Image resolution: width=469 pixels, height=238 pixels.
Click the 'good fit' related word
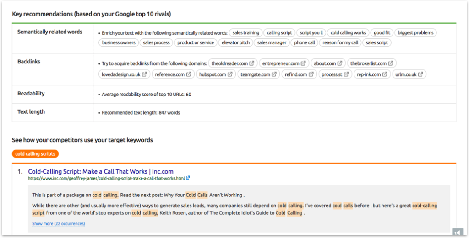click(x=382, y=33)
